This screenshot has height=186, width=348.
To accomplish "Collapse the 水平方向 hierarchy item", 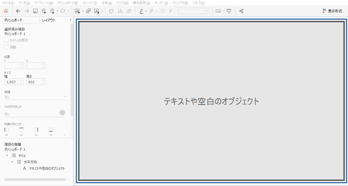I will [12, 162].
